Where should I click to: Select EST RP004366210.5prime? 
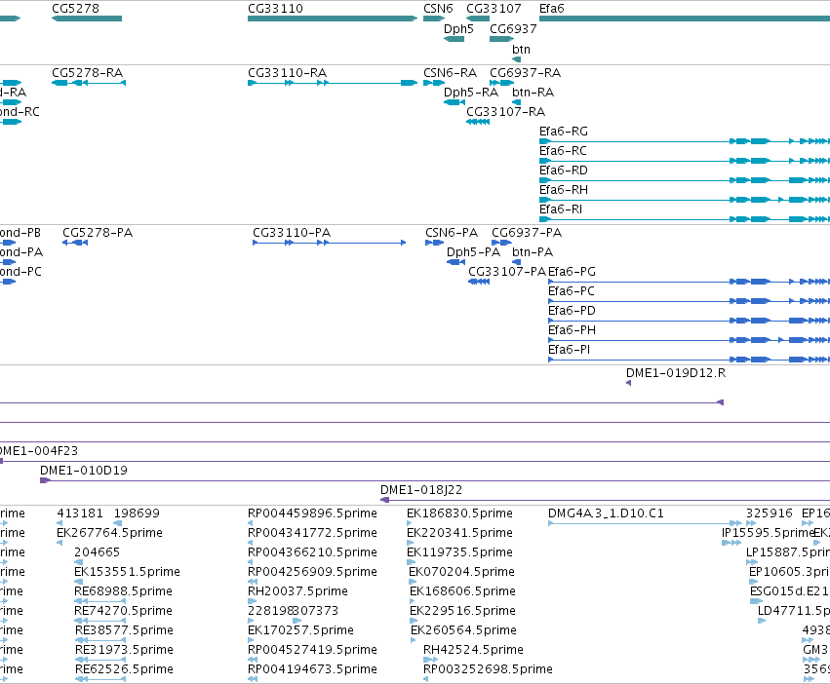(251, 562)
